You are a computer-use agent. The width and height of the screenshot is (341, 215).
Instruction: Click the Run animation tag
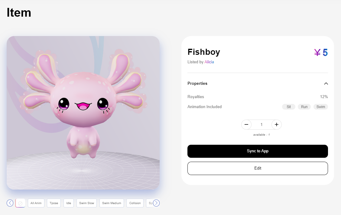click(304, 107)
